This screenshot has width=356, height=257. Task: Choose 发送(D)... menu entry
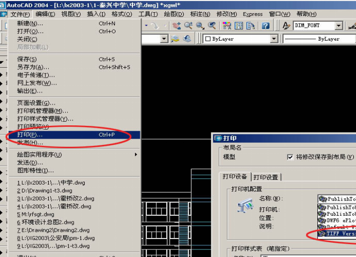click(74, 162)
